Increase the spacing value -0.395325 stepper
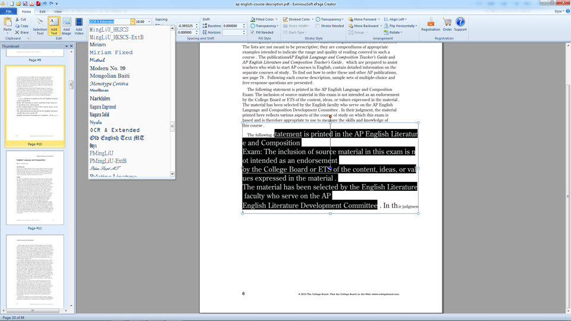571x321 pixels. (x=197, y=25)
